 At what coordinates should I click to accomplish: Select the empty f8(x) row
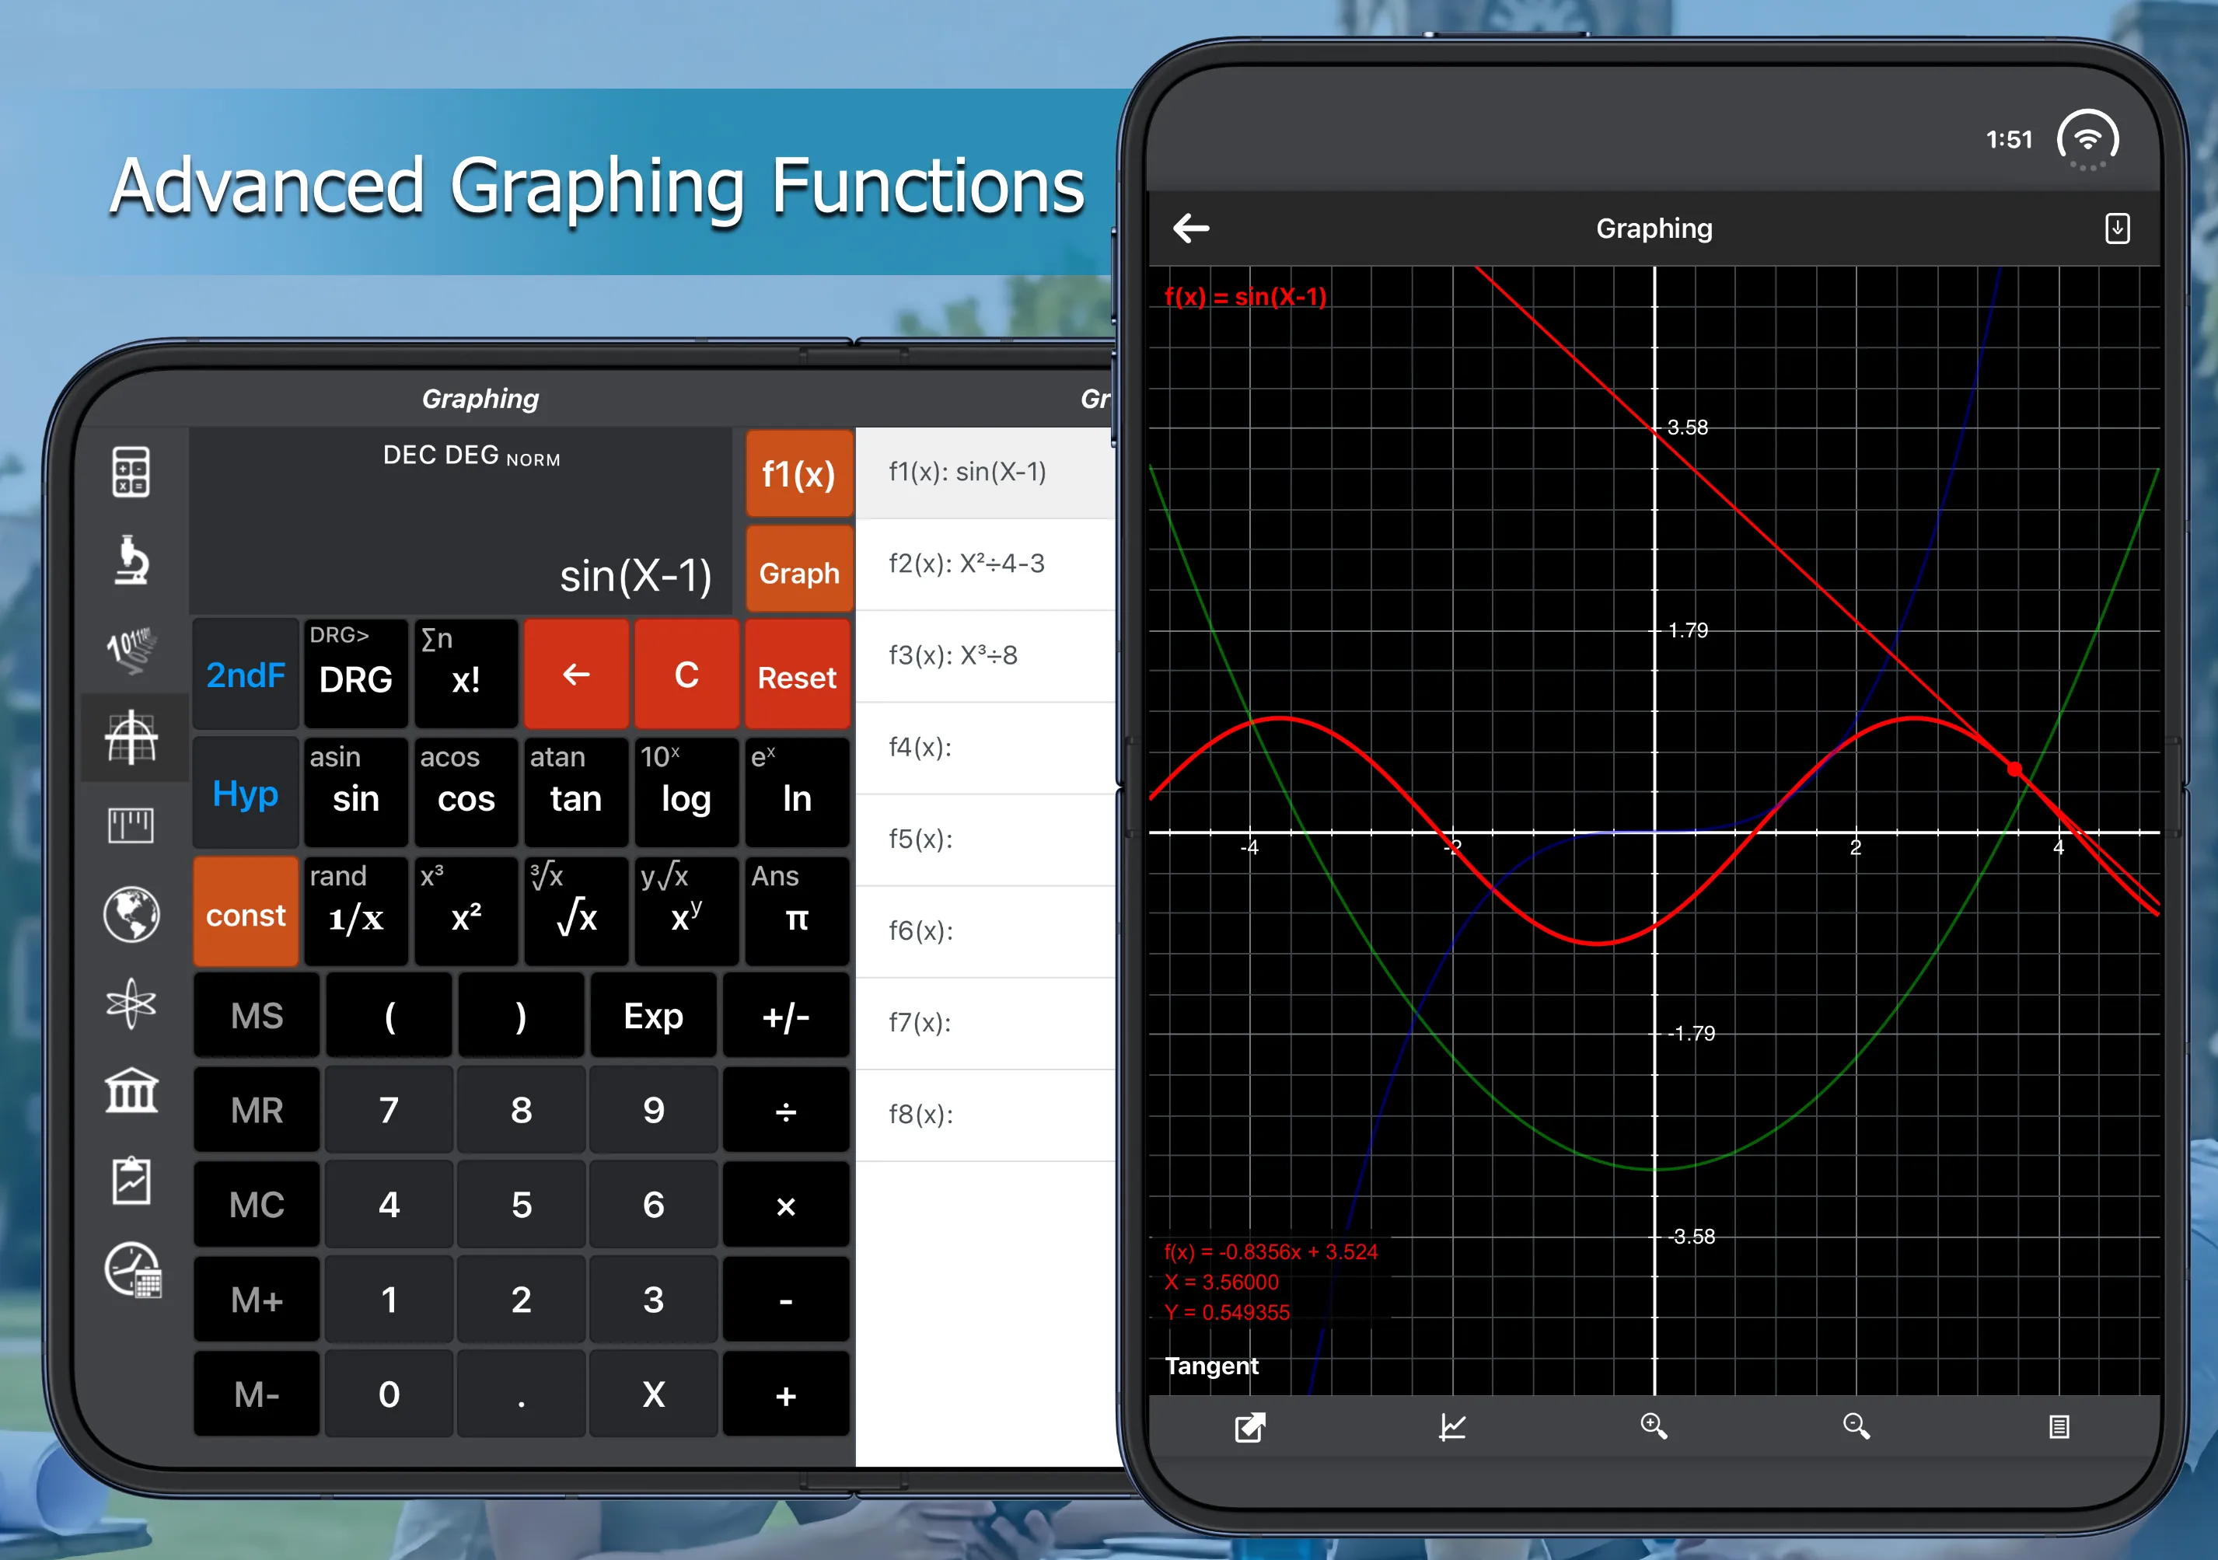[x=985, y=1115]
